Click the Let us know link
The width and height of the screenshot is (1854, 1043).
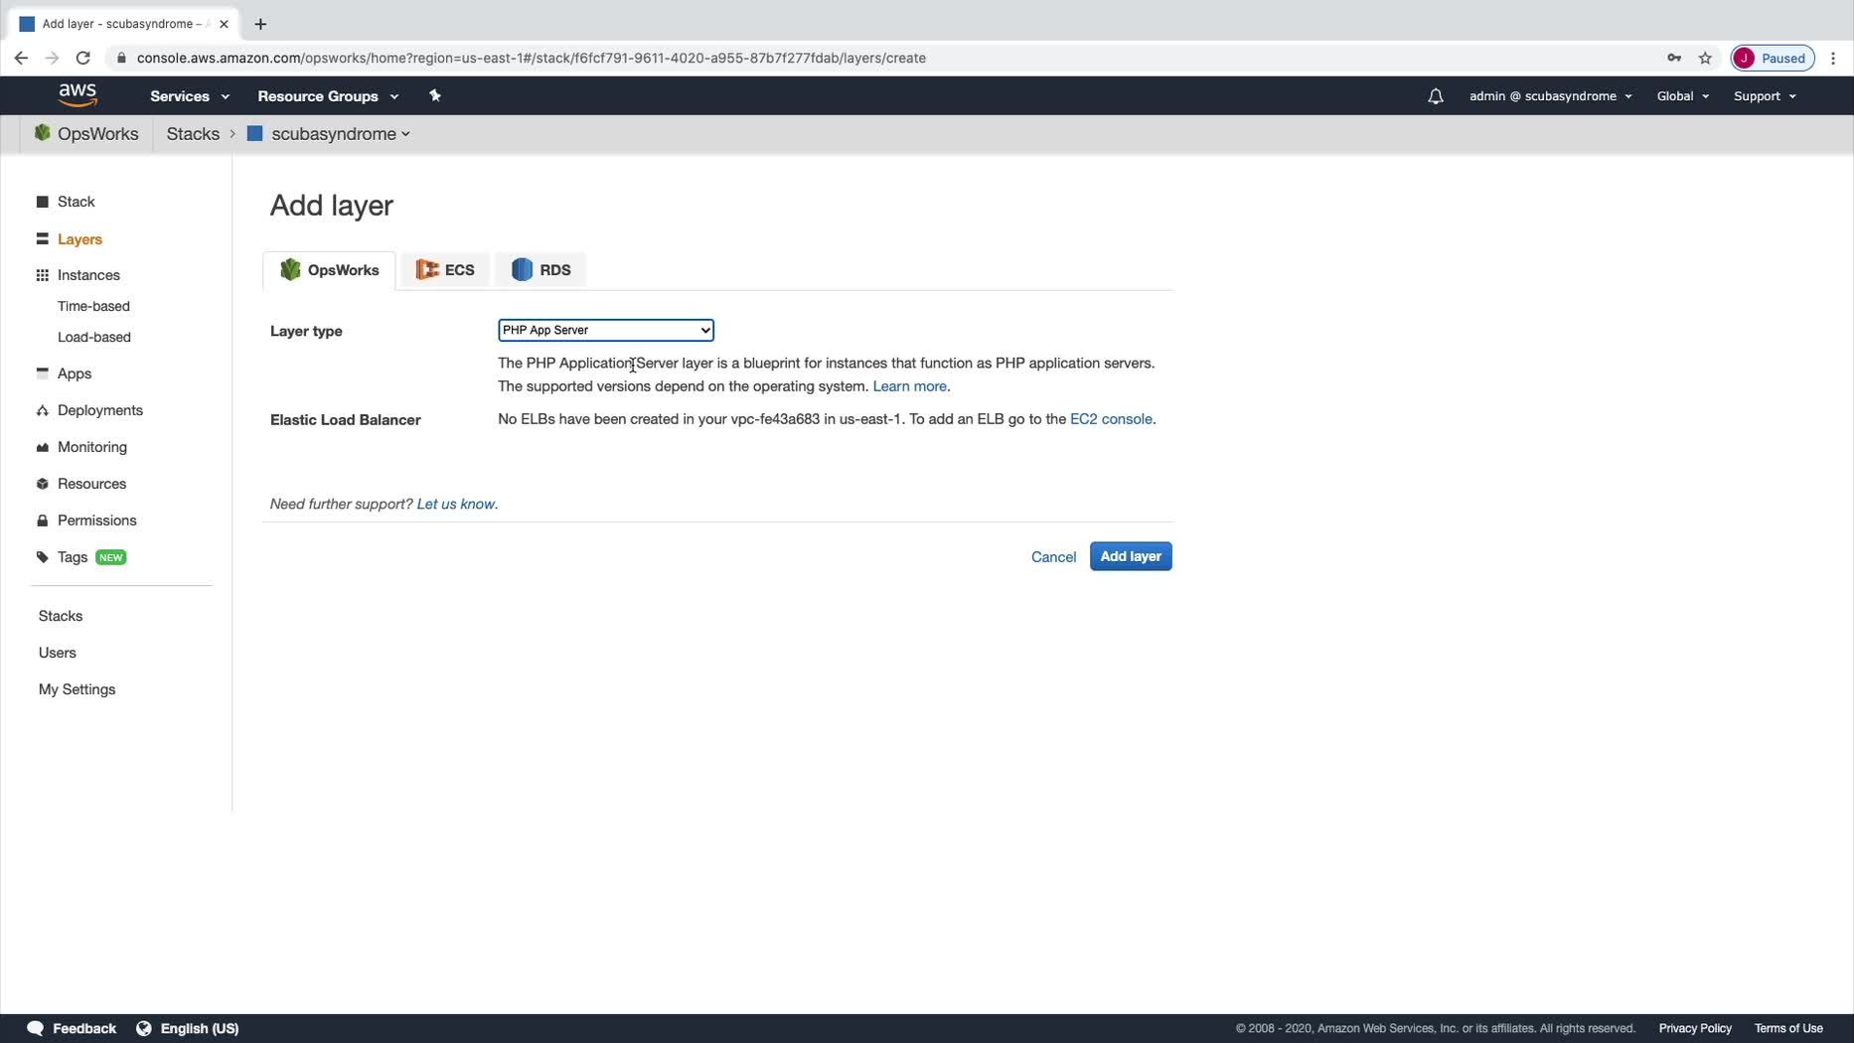tap(456, 504)
